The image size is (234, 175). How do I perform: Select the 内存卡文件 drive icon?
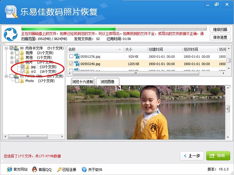pos(16,48)
